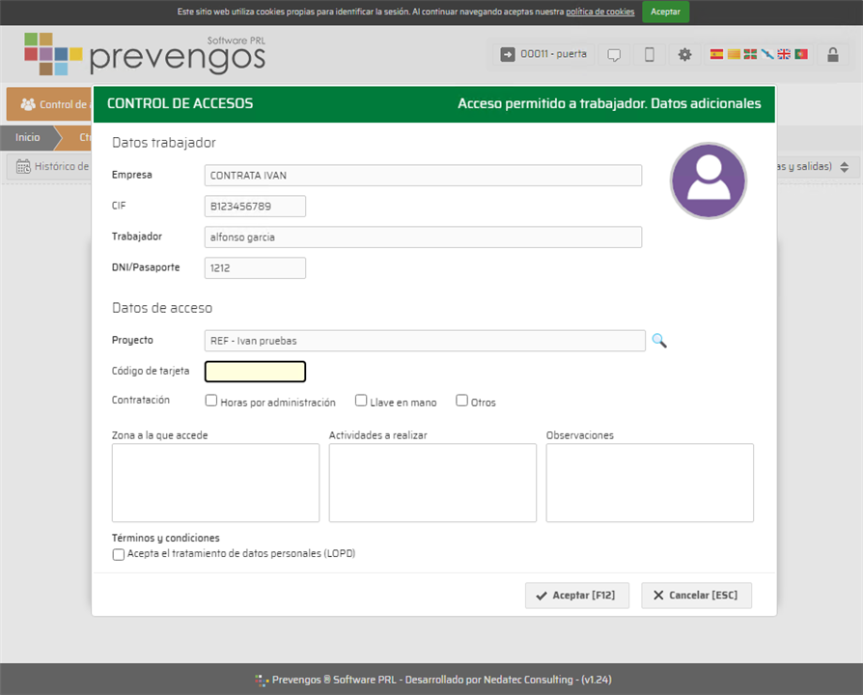Accept the LOPD personal data checkbox

pos(119,554)
